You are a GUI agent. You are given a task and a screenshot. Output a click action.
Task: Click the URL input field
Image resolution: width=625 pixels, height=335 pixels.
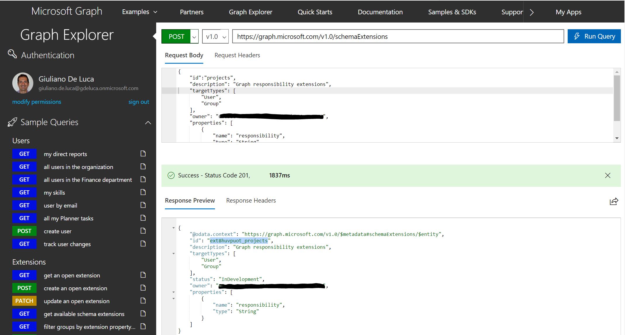coord(398,36)
